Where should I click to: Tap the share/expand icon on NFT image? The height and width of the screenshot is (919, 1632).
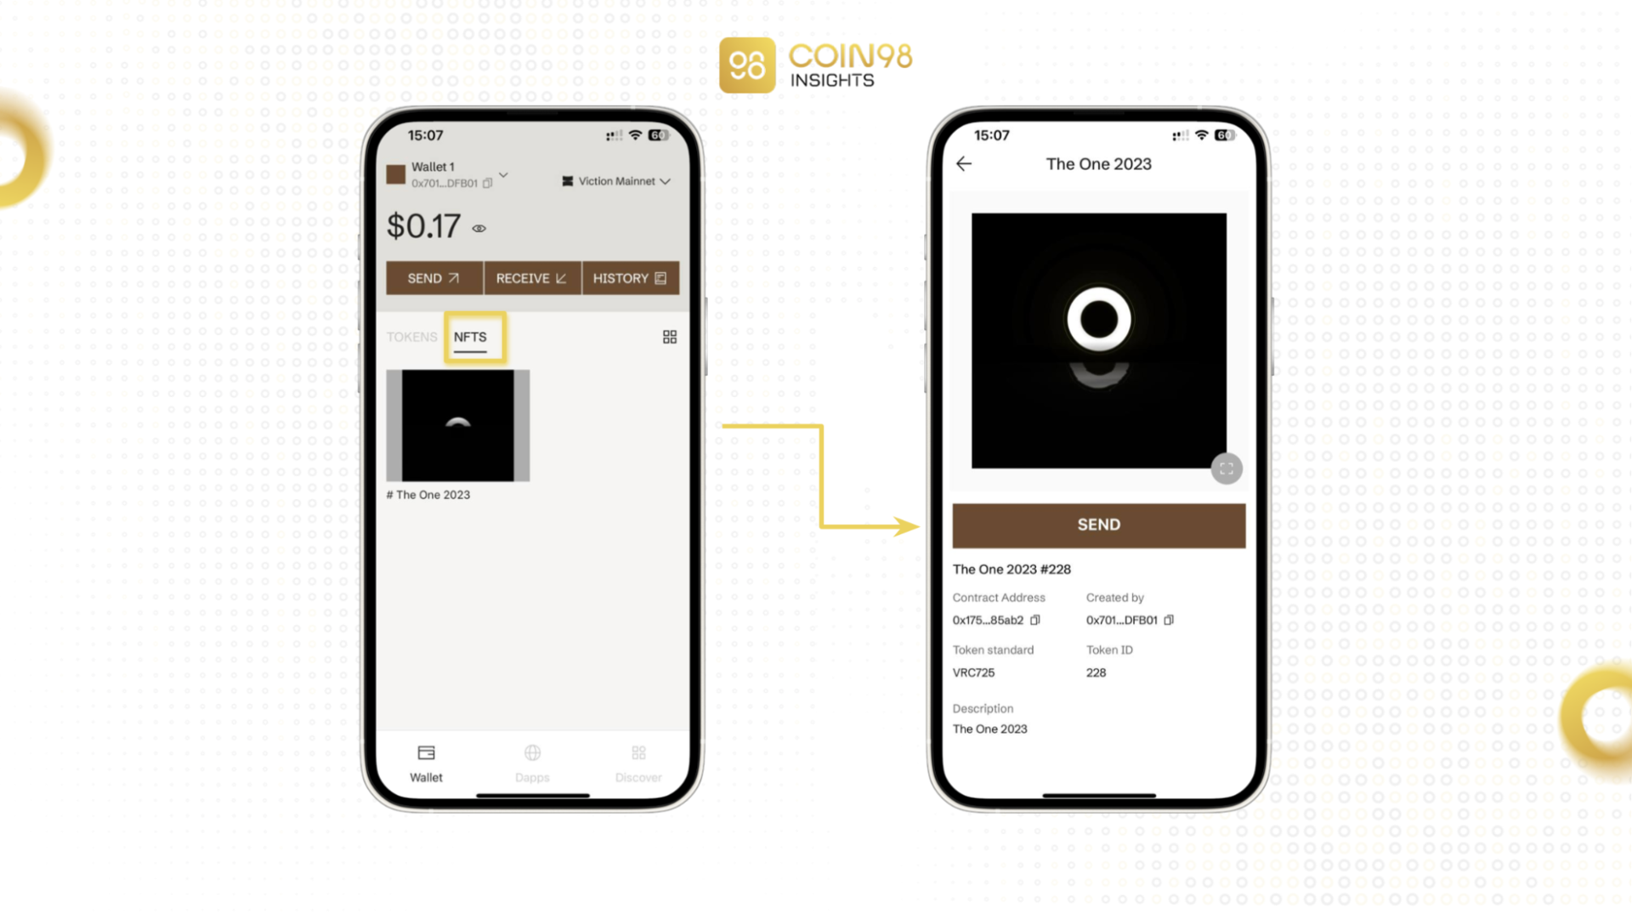1225,468
